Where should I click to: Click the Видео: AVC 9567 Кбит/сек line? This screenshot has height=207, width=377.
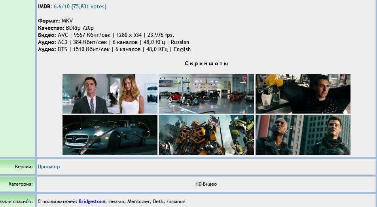click(x=106, y=35)
